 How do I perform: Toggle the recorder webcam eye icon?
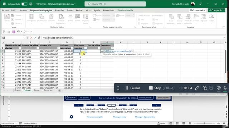(219, 88)
